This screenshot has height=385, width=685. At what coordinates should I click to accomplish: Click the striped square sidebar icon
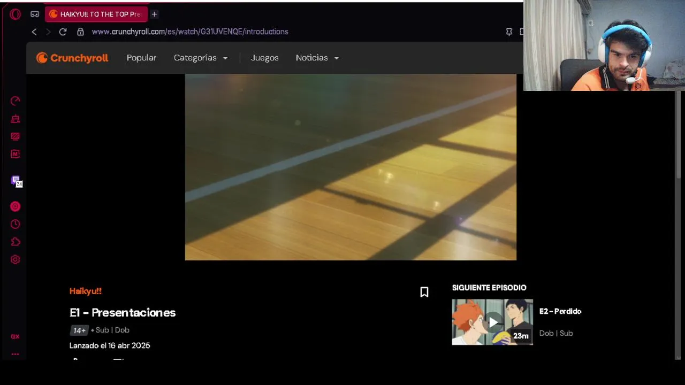point(16,136)
